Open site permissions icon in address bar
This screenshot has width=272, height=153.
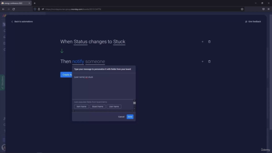[x=43, y=9]
